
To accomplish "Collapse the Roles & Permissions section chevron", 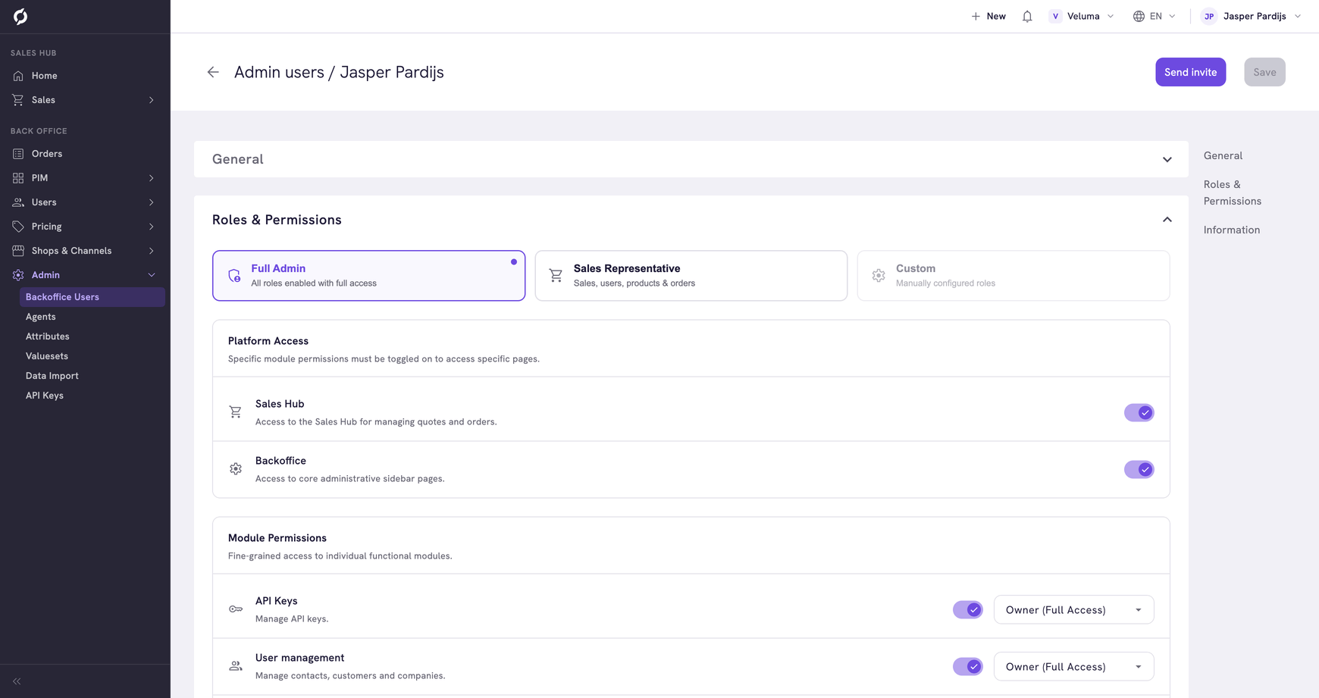I will point(1167,220).
